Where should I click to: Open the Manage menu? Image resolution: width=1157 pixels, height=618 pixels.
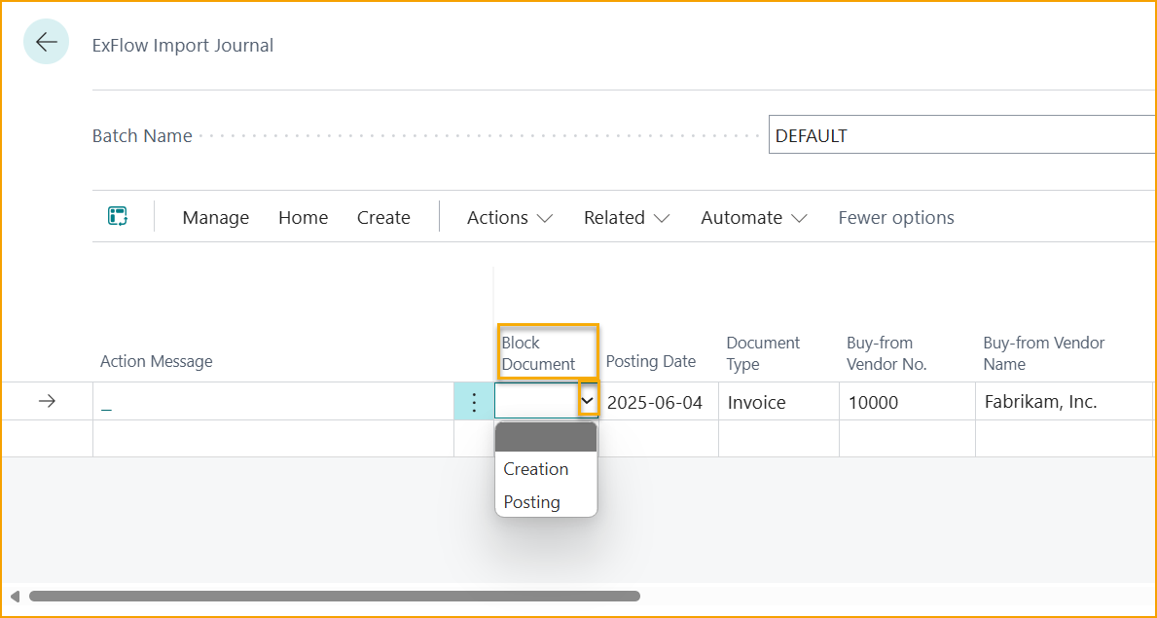(215, 217)
